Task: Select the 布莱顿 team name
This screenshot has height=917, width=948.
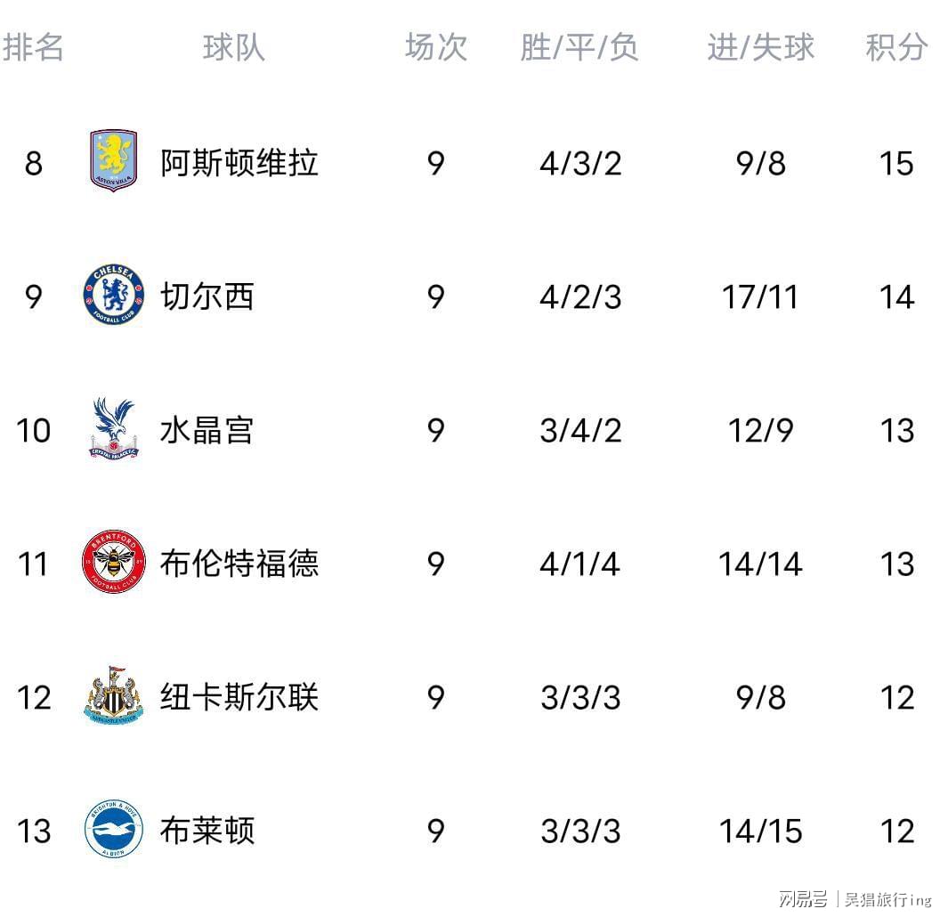Action: click(x=207, y=831)
